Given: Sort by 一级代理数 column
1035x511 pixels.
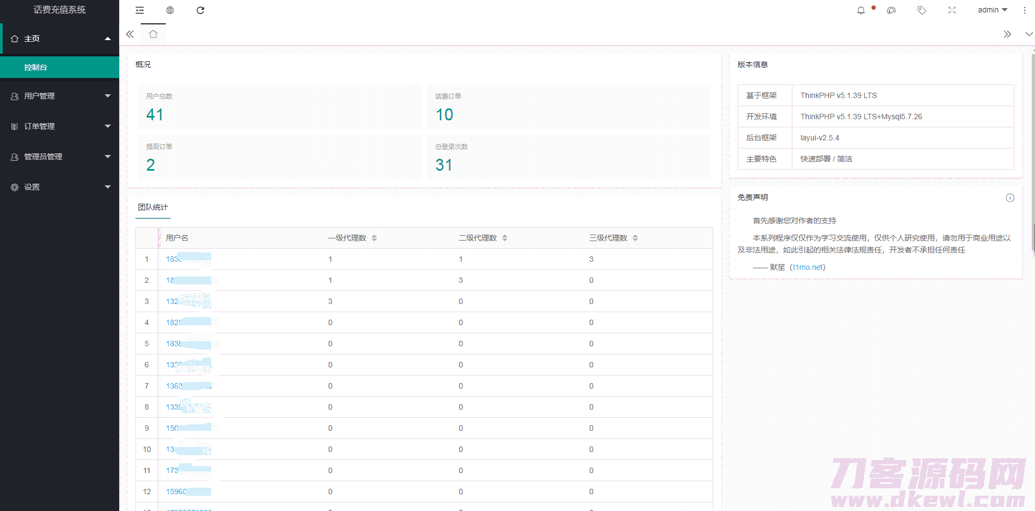Looking at the screenshot, I should pyautogui.click(x=374, y=238).
